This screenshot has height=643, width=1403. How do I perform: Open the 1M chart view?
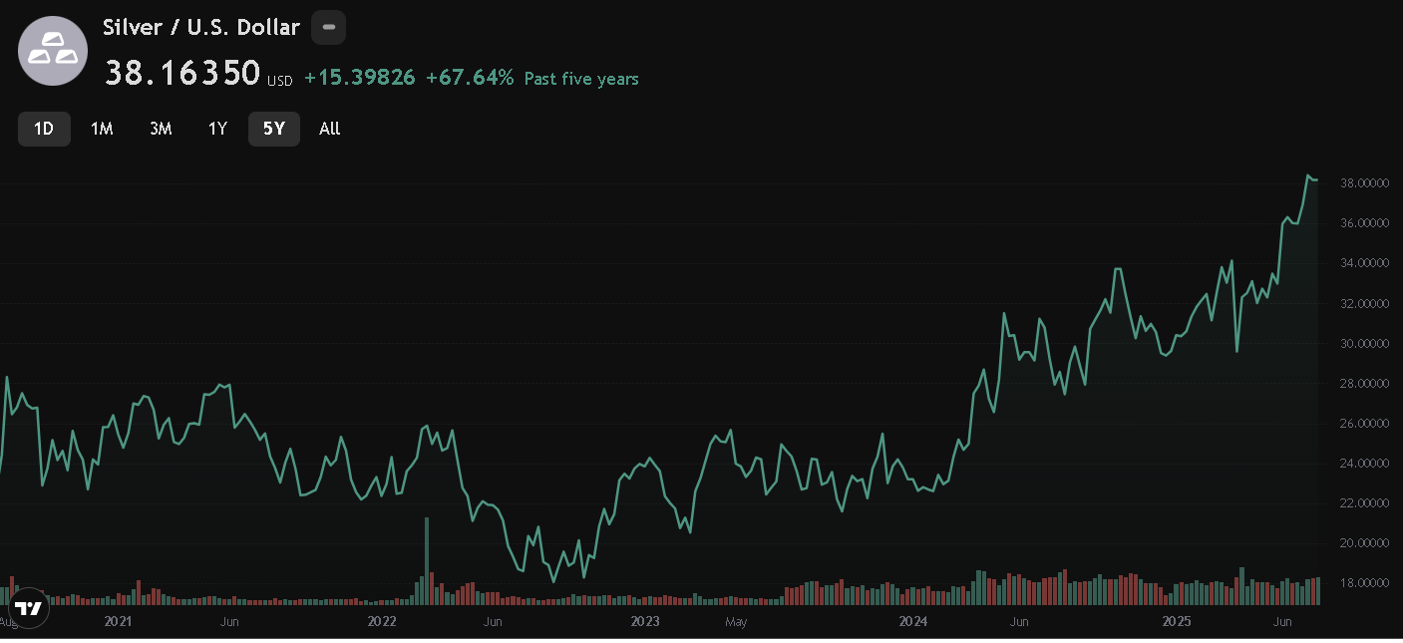click(102, 129)
